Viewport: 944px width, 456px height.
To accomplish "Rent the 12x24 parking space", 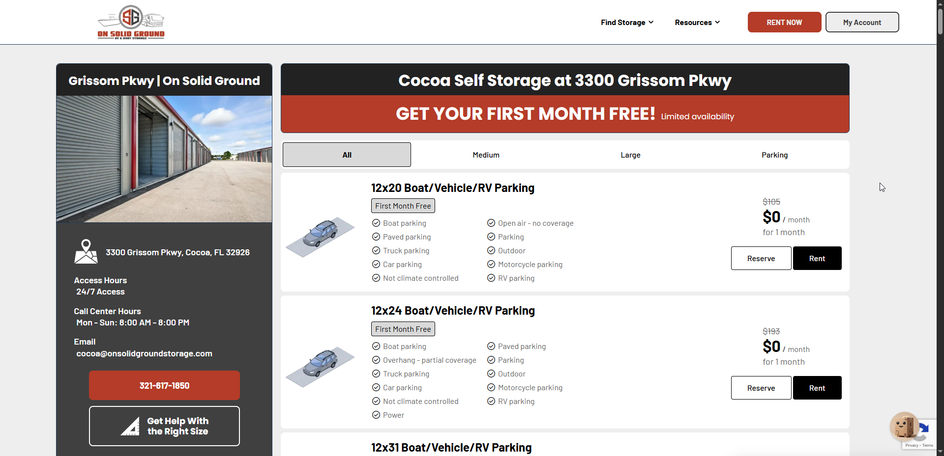I will pos(817,388).
